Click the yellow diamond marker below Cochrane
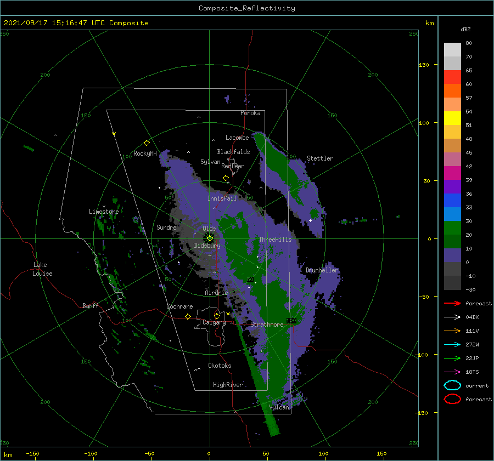The height and width of the screenshot is (461, 494). 188,316
